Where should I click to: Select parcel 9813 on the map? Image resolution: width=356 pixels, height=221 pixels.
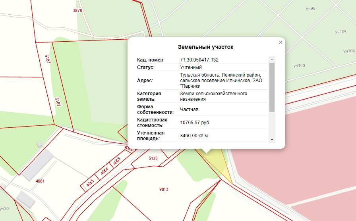[x=164, y=190]
